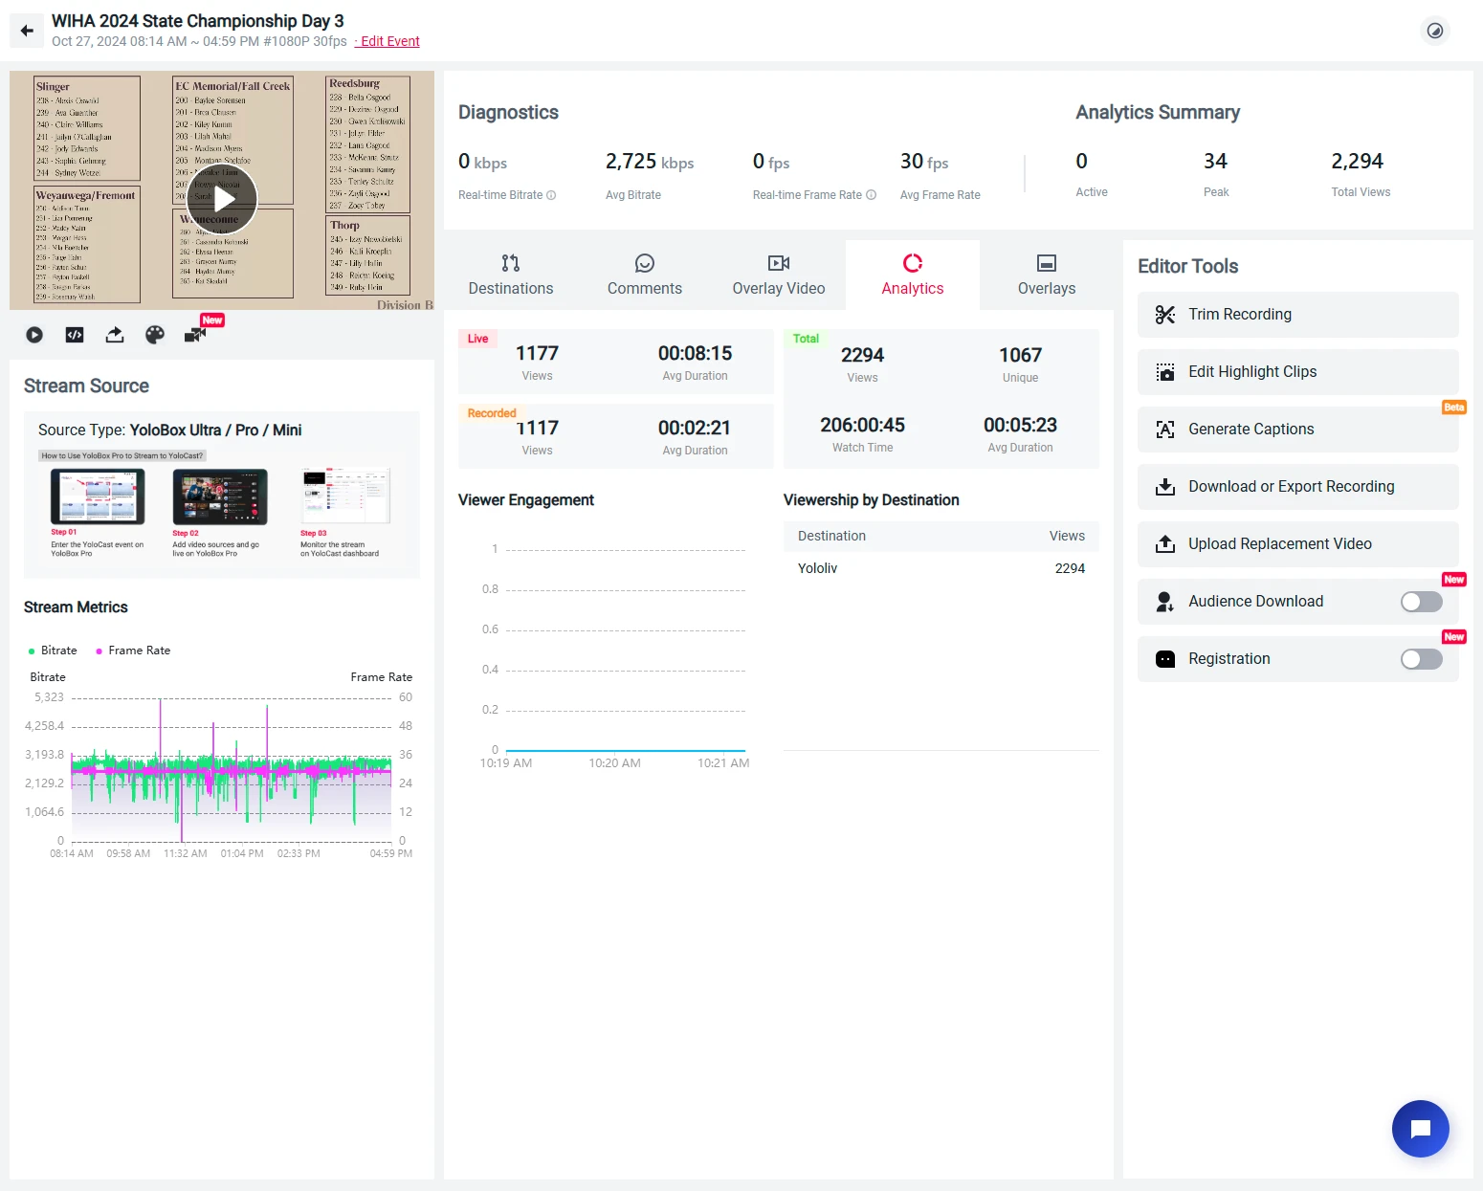Turn on the Registration toggle
This screenshot has height=1191, width=1483.
pos(1421,659)
